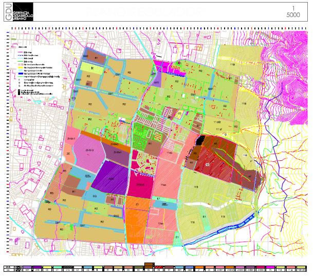This screenshot has height=279, width=314.
Task: Click the 5000 scale number in header
Action: 293,15
